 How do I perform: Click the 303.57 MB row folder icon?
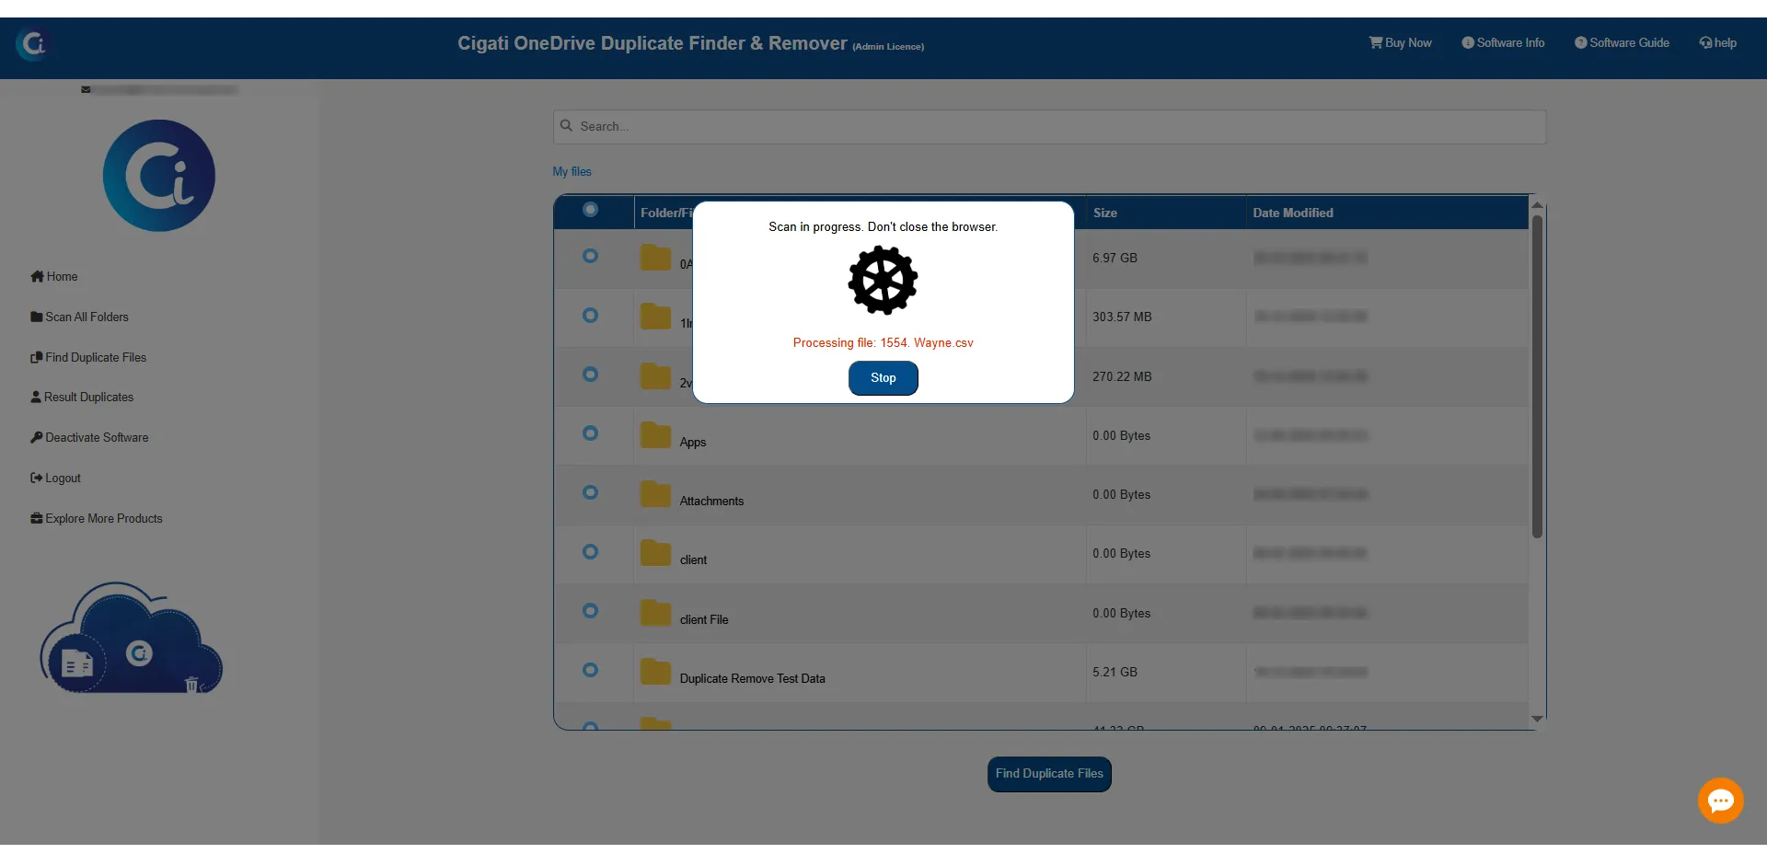click(x=655, y=317)
